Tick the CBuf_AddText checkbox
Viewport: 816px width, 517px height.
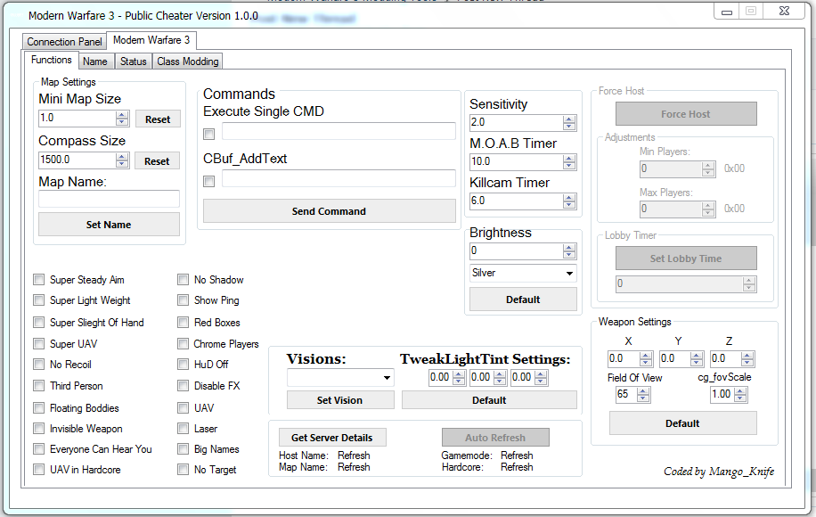point(208,181)
